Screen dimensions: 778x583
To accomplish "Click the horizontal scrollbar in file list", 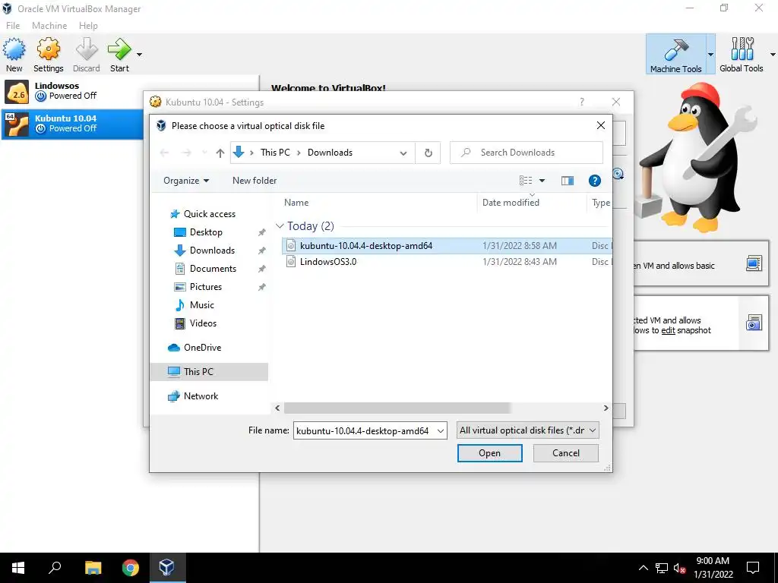I will pos(397,408).
